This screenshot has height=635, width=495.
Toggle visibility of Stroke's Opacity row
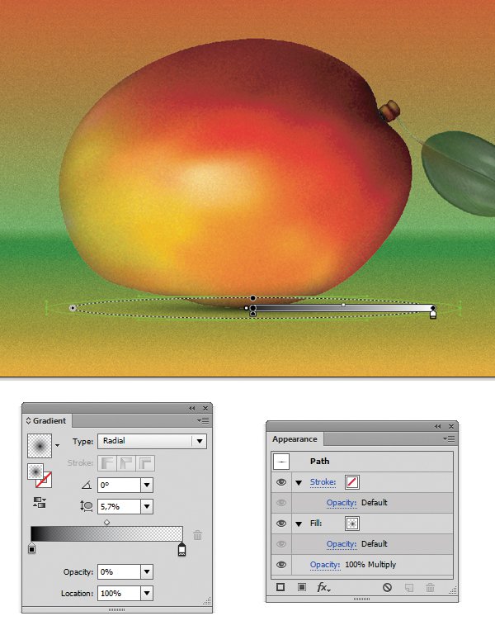click(281, 503)
